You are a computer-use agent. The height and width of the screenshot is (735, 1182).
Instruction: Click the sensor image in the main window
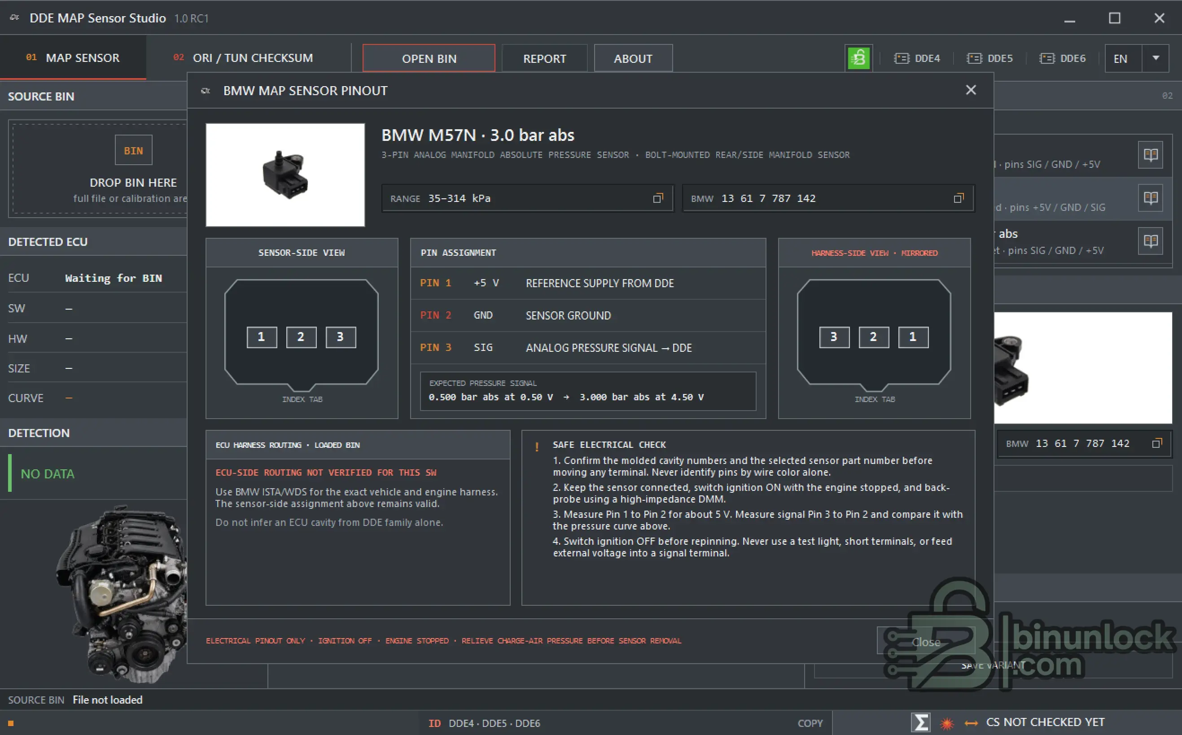pyautogui.click(x=1083, y=368)
